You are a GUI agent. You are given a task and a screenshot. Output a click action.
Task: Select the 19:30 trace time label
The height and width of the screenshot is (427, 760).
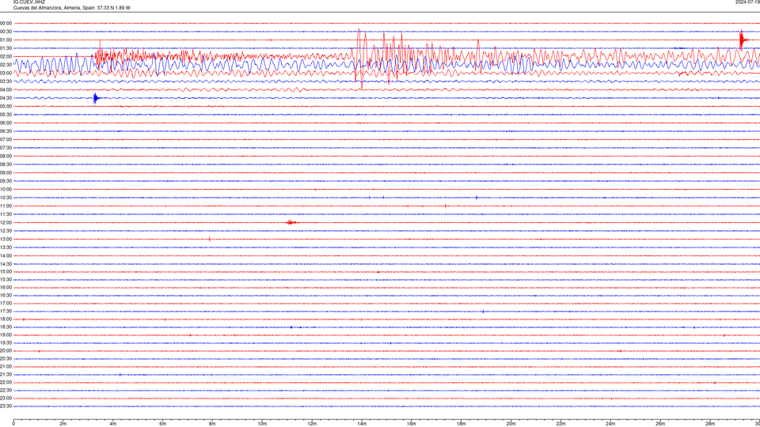6,342
